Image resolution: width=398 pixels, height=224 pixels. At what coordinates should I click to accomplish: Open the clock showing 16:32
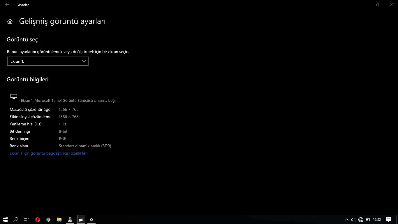(x=377, y=220)
